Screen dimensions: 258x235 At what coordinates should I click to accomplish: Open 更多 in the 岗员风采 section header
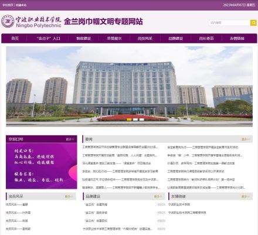[x=69, y=196]
